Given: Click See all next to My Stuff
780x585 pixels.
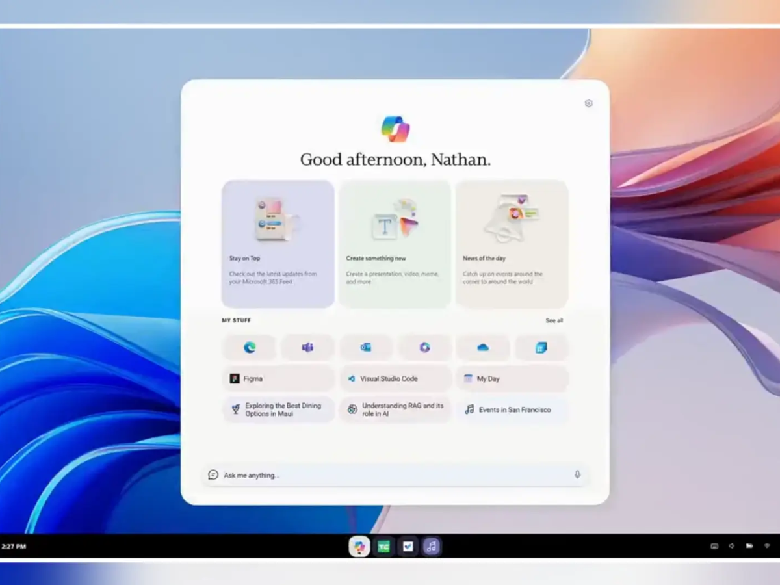Looking at the screenshot, I should coord(554,320).
